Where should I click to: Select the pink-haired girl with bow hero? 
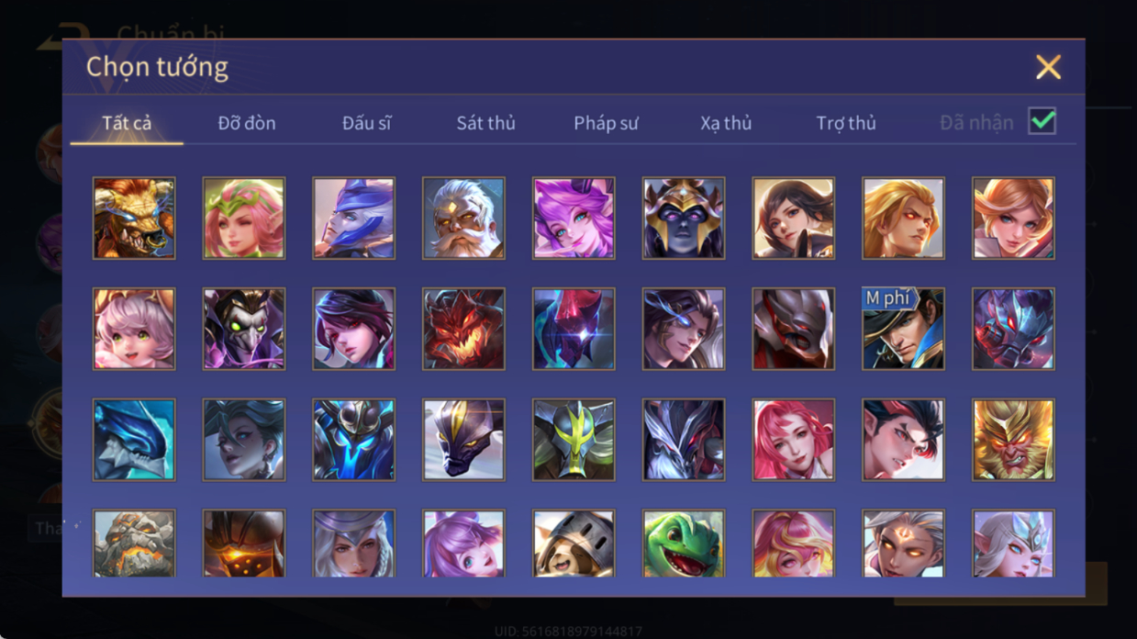[134, 329]
